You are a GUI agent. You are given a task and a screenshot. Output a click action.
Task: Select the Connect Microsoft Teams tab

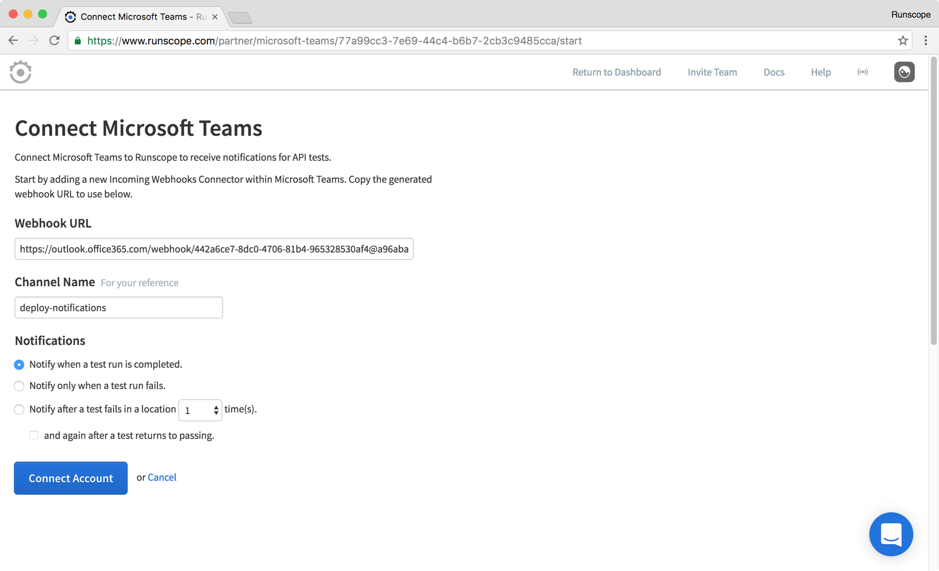(141, 17)
